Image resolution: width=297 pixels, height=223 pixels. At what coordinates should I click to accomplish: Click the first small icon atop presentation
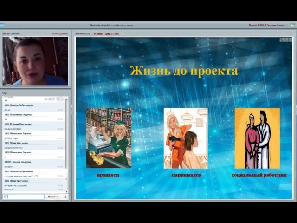point(282,39)
